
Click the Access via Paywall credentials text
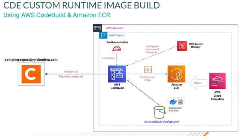71,74
